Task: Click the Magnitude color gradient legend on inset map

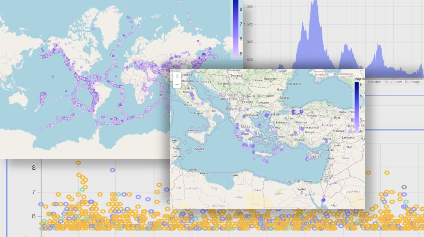Action: pos(356,105)
